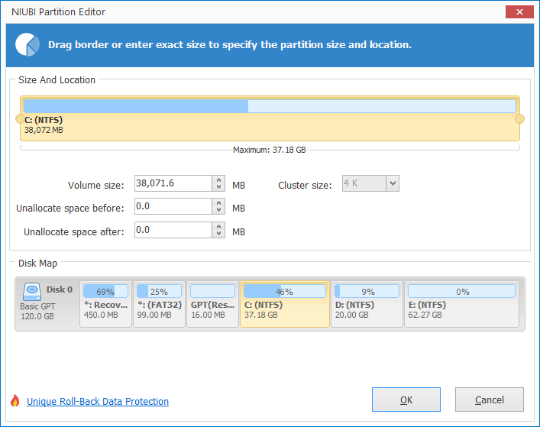Decrease Unallocate space after value
Image resolution: width=540 pixels, height=427 pixels.
[x=218, y=234]
